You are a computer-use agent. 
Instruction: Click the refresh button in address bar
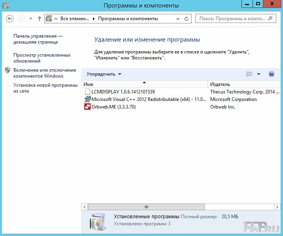187,19
